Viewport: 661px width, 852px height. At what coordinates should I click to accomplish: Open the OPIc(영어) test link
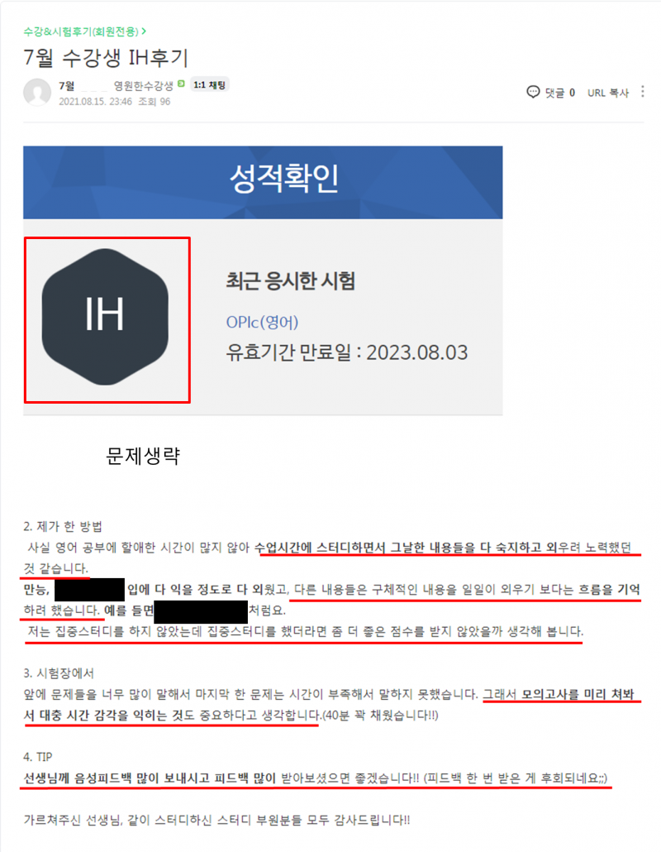tap(262, 323)
